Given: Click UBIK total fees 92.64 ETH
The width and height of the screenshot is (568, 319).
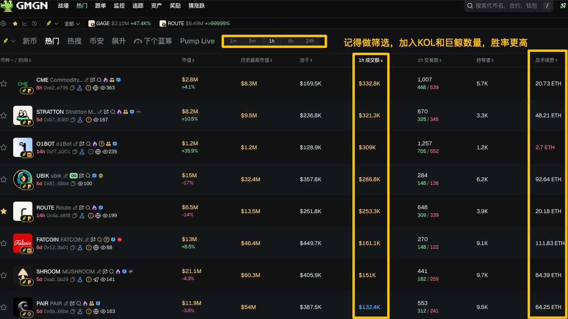Looking at the screenshot, I should (548, 180).
